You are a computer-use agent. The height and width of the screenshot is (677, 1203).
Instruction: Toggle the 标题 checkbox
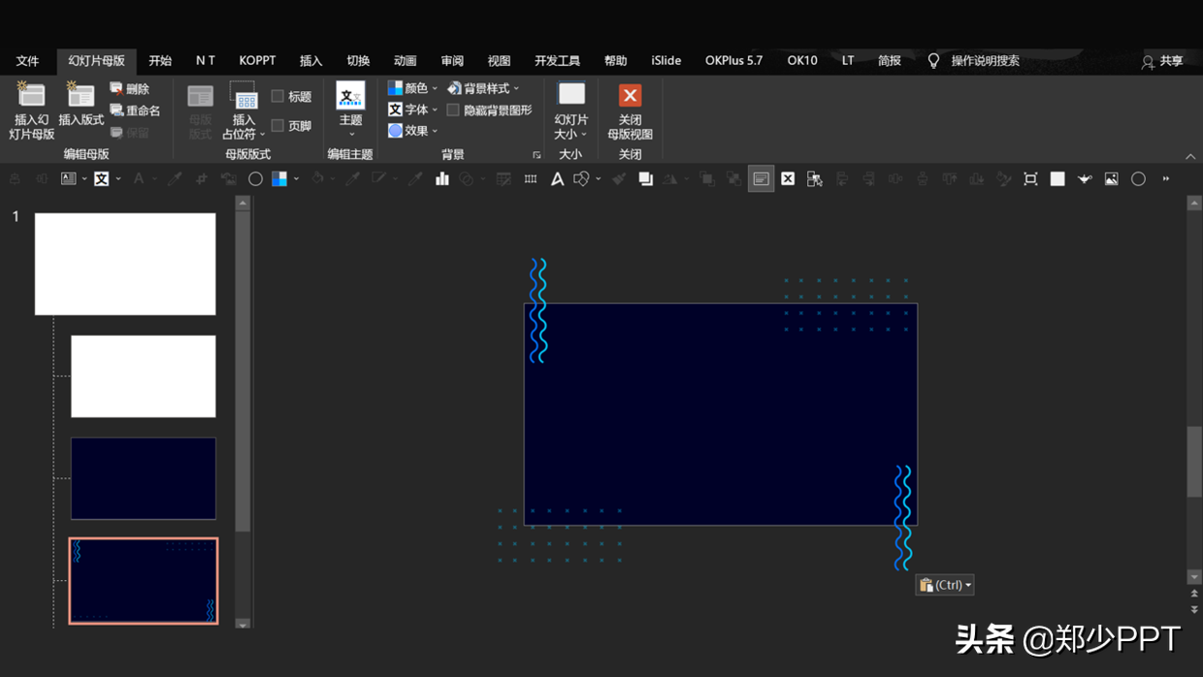point(277,96)
